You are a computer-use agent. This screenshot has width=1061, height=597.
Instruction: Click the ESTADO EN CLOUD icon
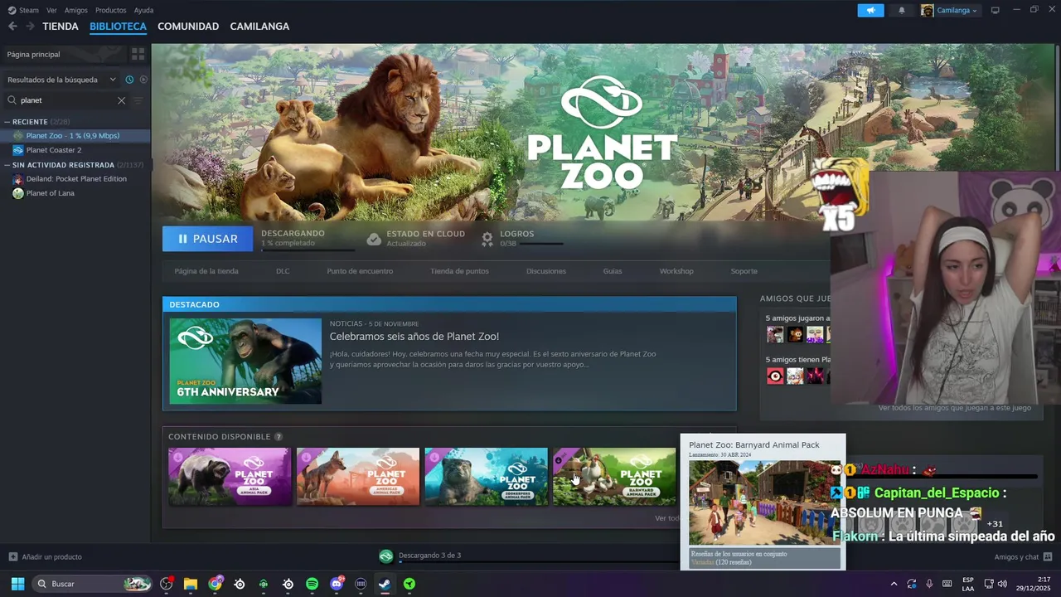coord(374,239)
